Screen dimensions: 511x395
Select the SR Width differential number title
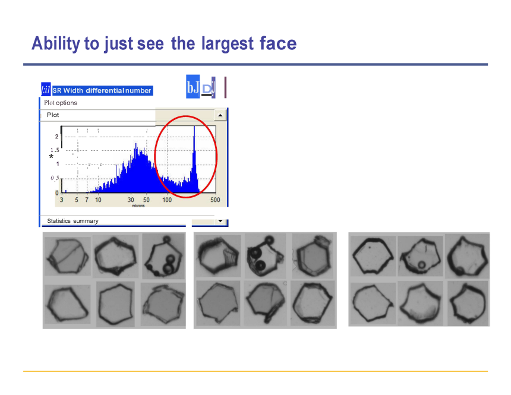click(102, 90)
